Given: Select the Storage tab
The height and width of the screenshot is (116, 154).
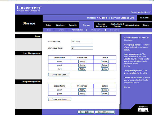Looking at the screenshot, I should pos(86,25).
